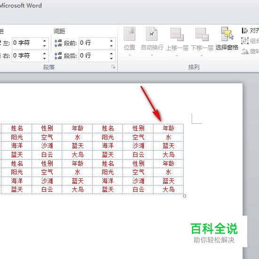Click the 间距 spacing label
Image resolution: width=259 pixels, height=259 pixels.
[59, 31]
